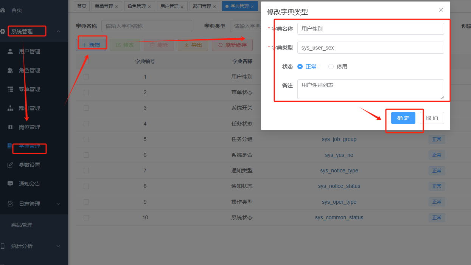Image resolution: width=471 pixels, height=265 pixels.
Task: Focus the 备注 textarea 用户性别列表
Action: [x=371, y=89]
